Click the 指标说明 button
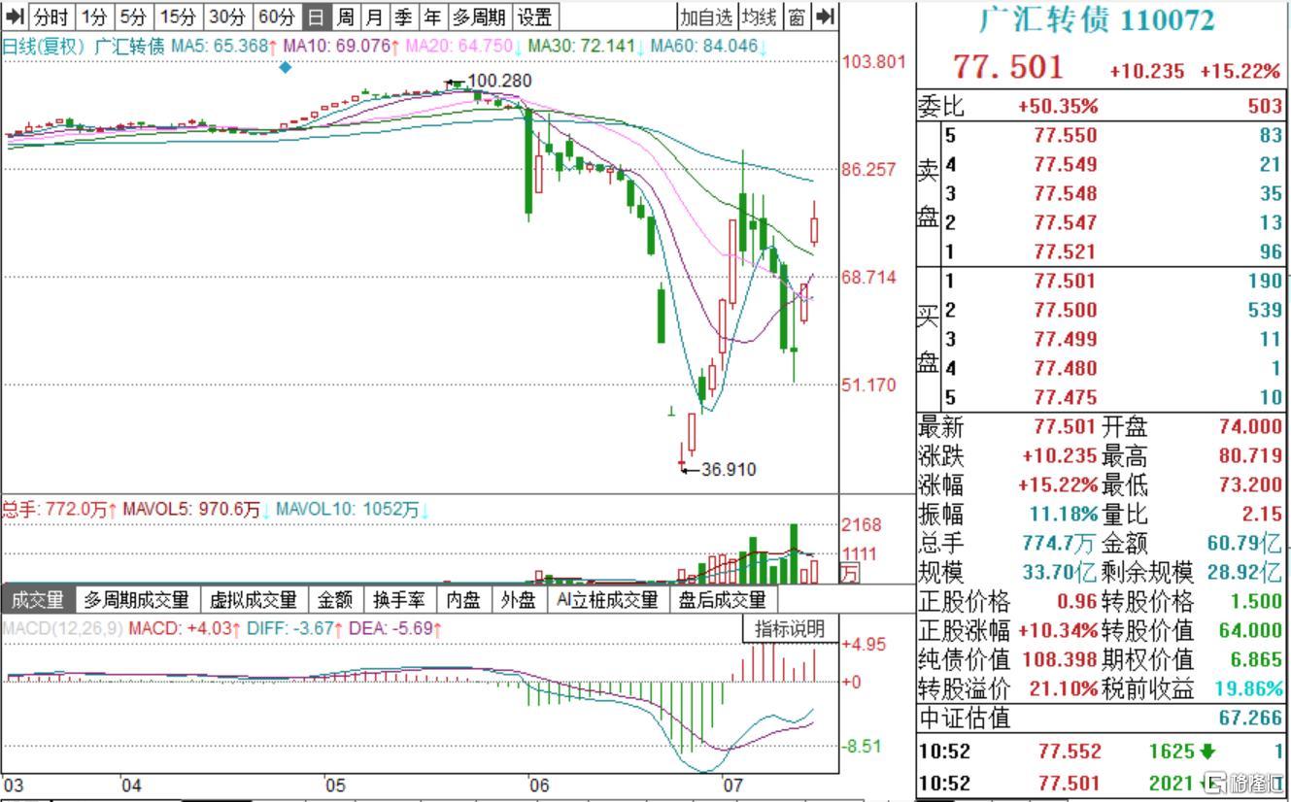The image size is (1291, 802). coord(790,629)
